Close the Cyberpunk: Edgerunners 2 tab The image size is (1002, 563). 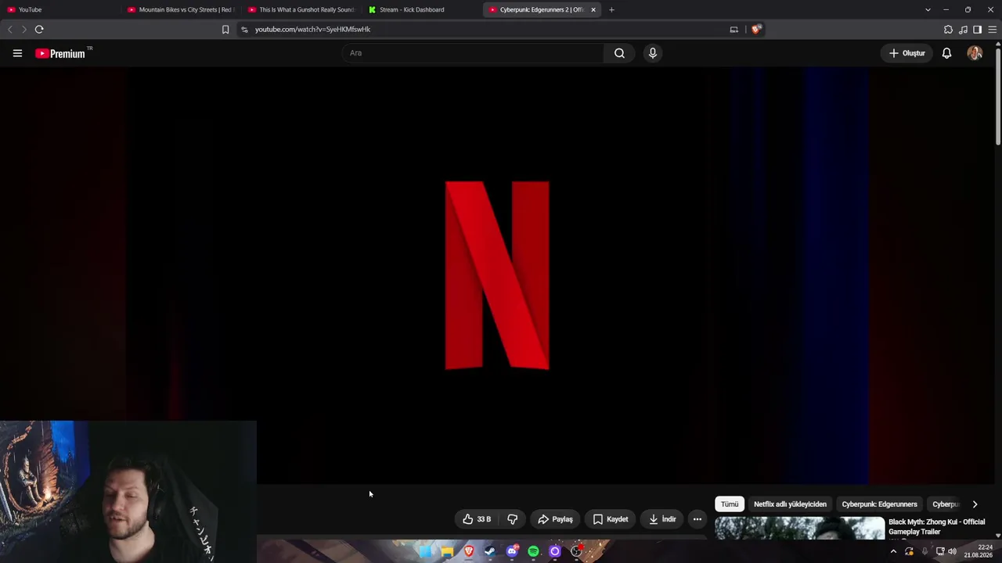click(x=593, y=9)
